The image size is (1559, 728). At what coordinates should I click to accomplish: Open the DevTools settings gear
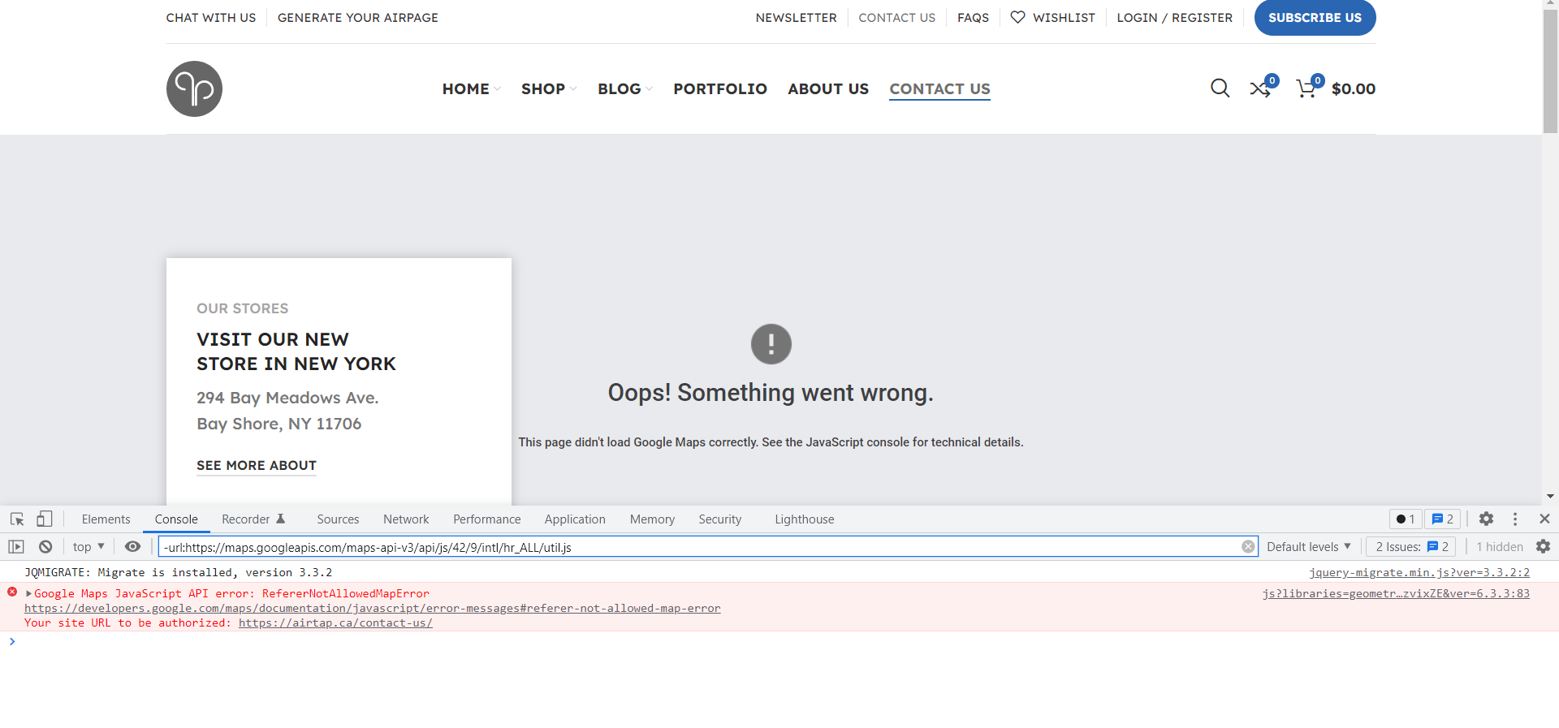[1486, 519]
